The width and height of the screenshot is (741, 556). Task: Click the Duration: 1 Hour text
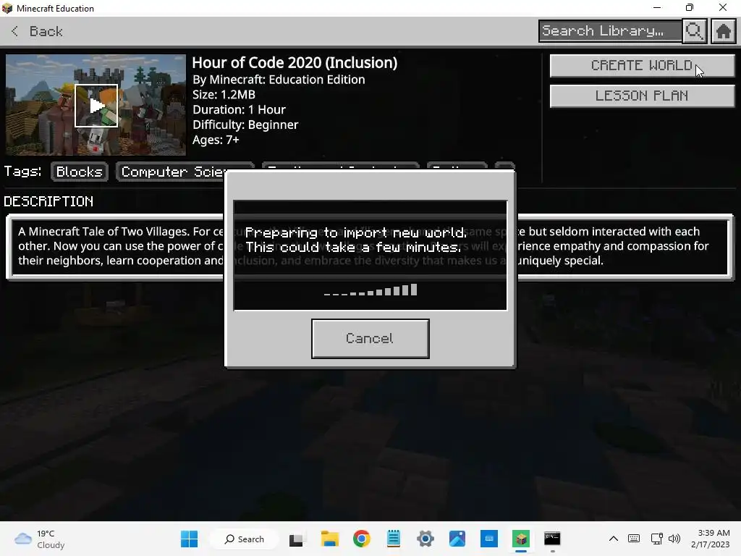click(x=239, y=110)
